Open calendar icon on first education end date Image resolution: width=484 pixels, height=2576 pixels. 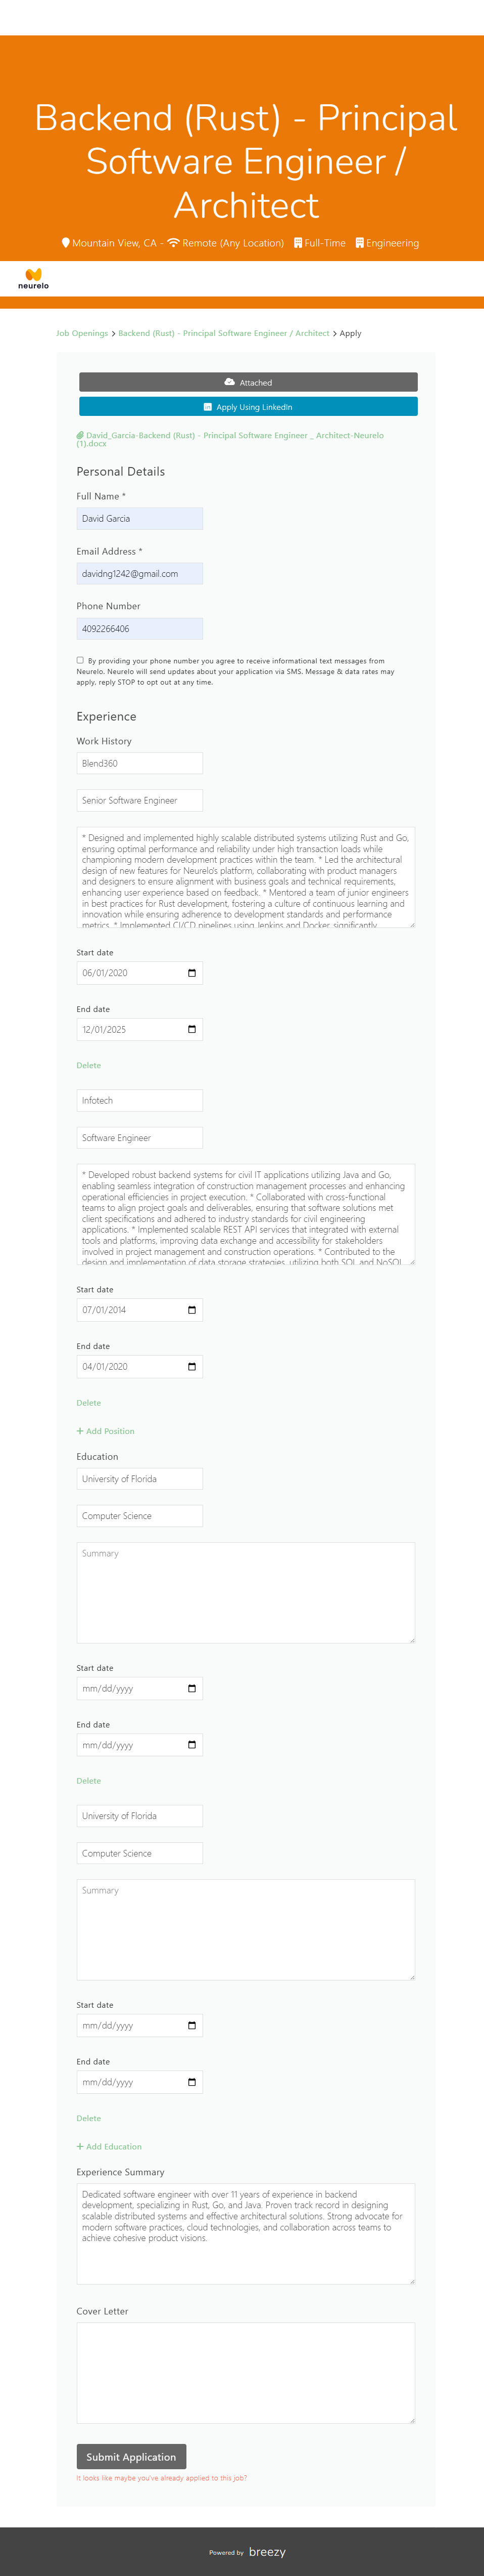pyautogui.click(x=191, y=1745)
